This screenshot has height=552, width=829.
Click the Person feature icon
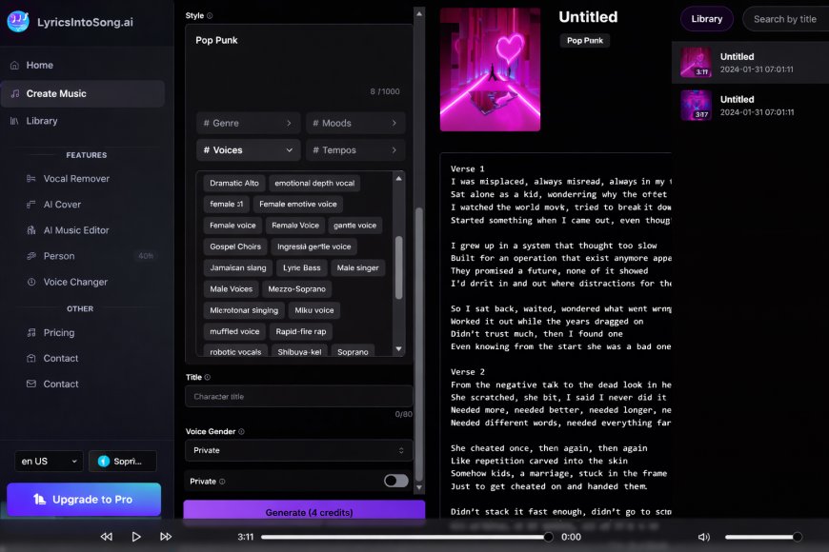31,256
